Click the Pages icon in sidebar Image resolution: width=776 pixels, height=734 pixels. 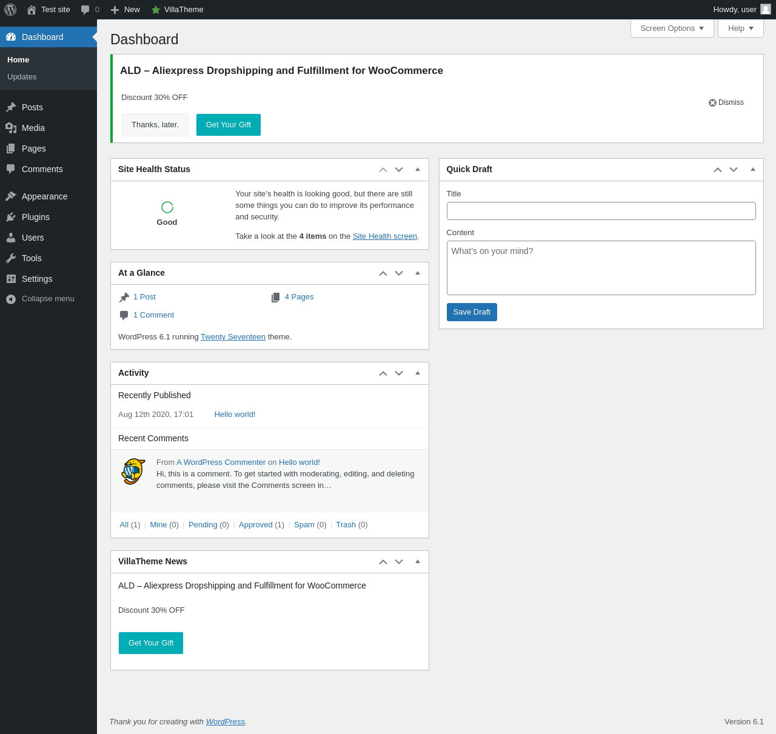pyautogui.click(x=11, y=148)
